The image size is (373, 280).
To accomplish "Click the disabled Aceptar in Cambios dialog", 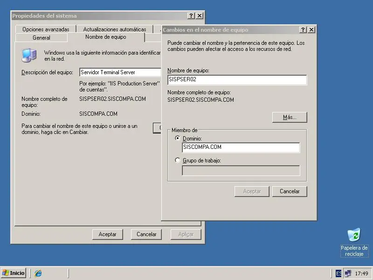I will pyautogui.click(x=252, y=191).
